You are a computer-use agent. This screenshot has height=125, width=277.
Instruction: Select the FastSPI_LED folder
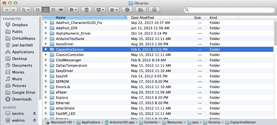pos(158,113)
